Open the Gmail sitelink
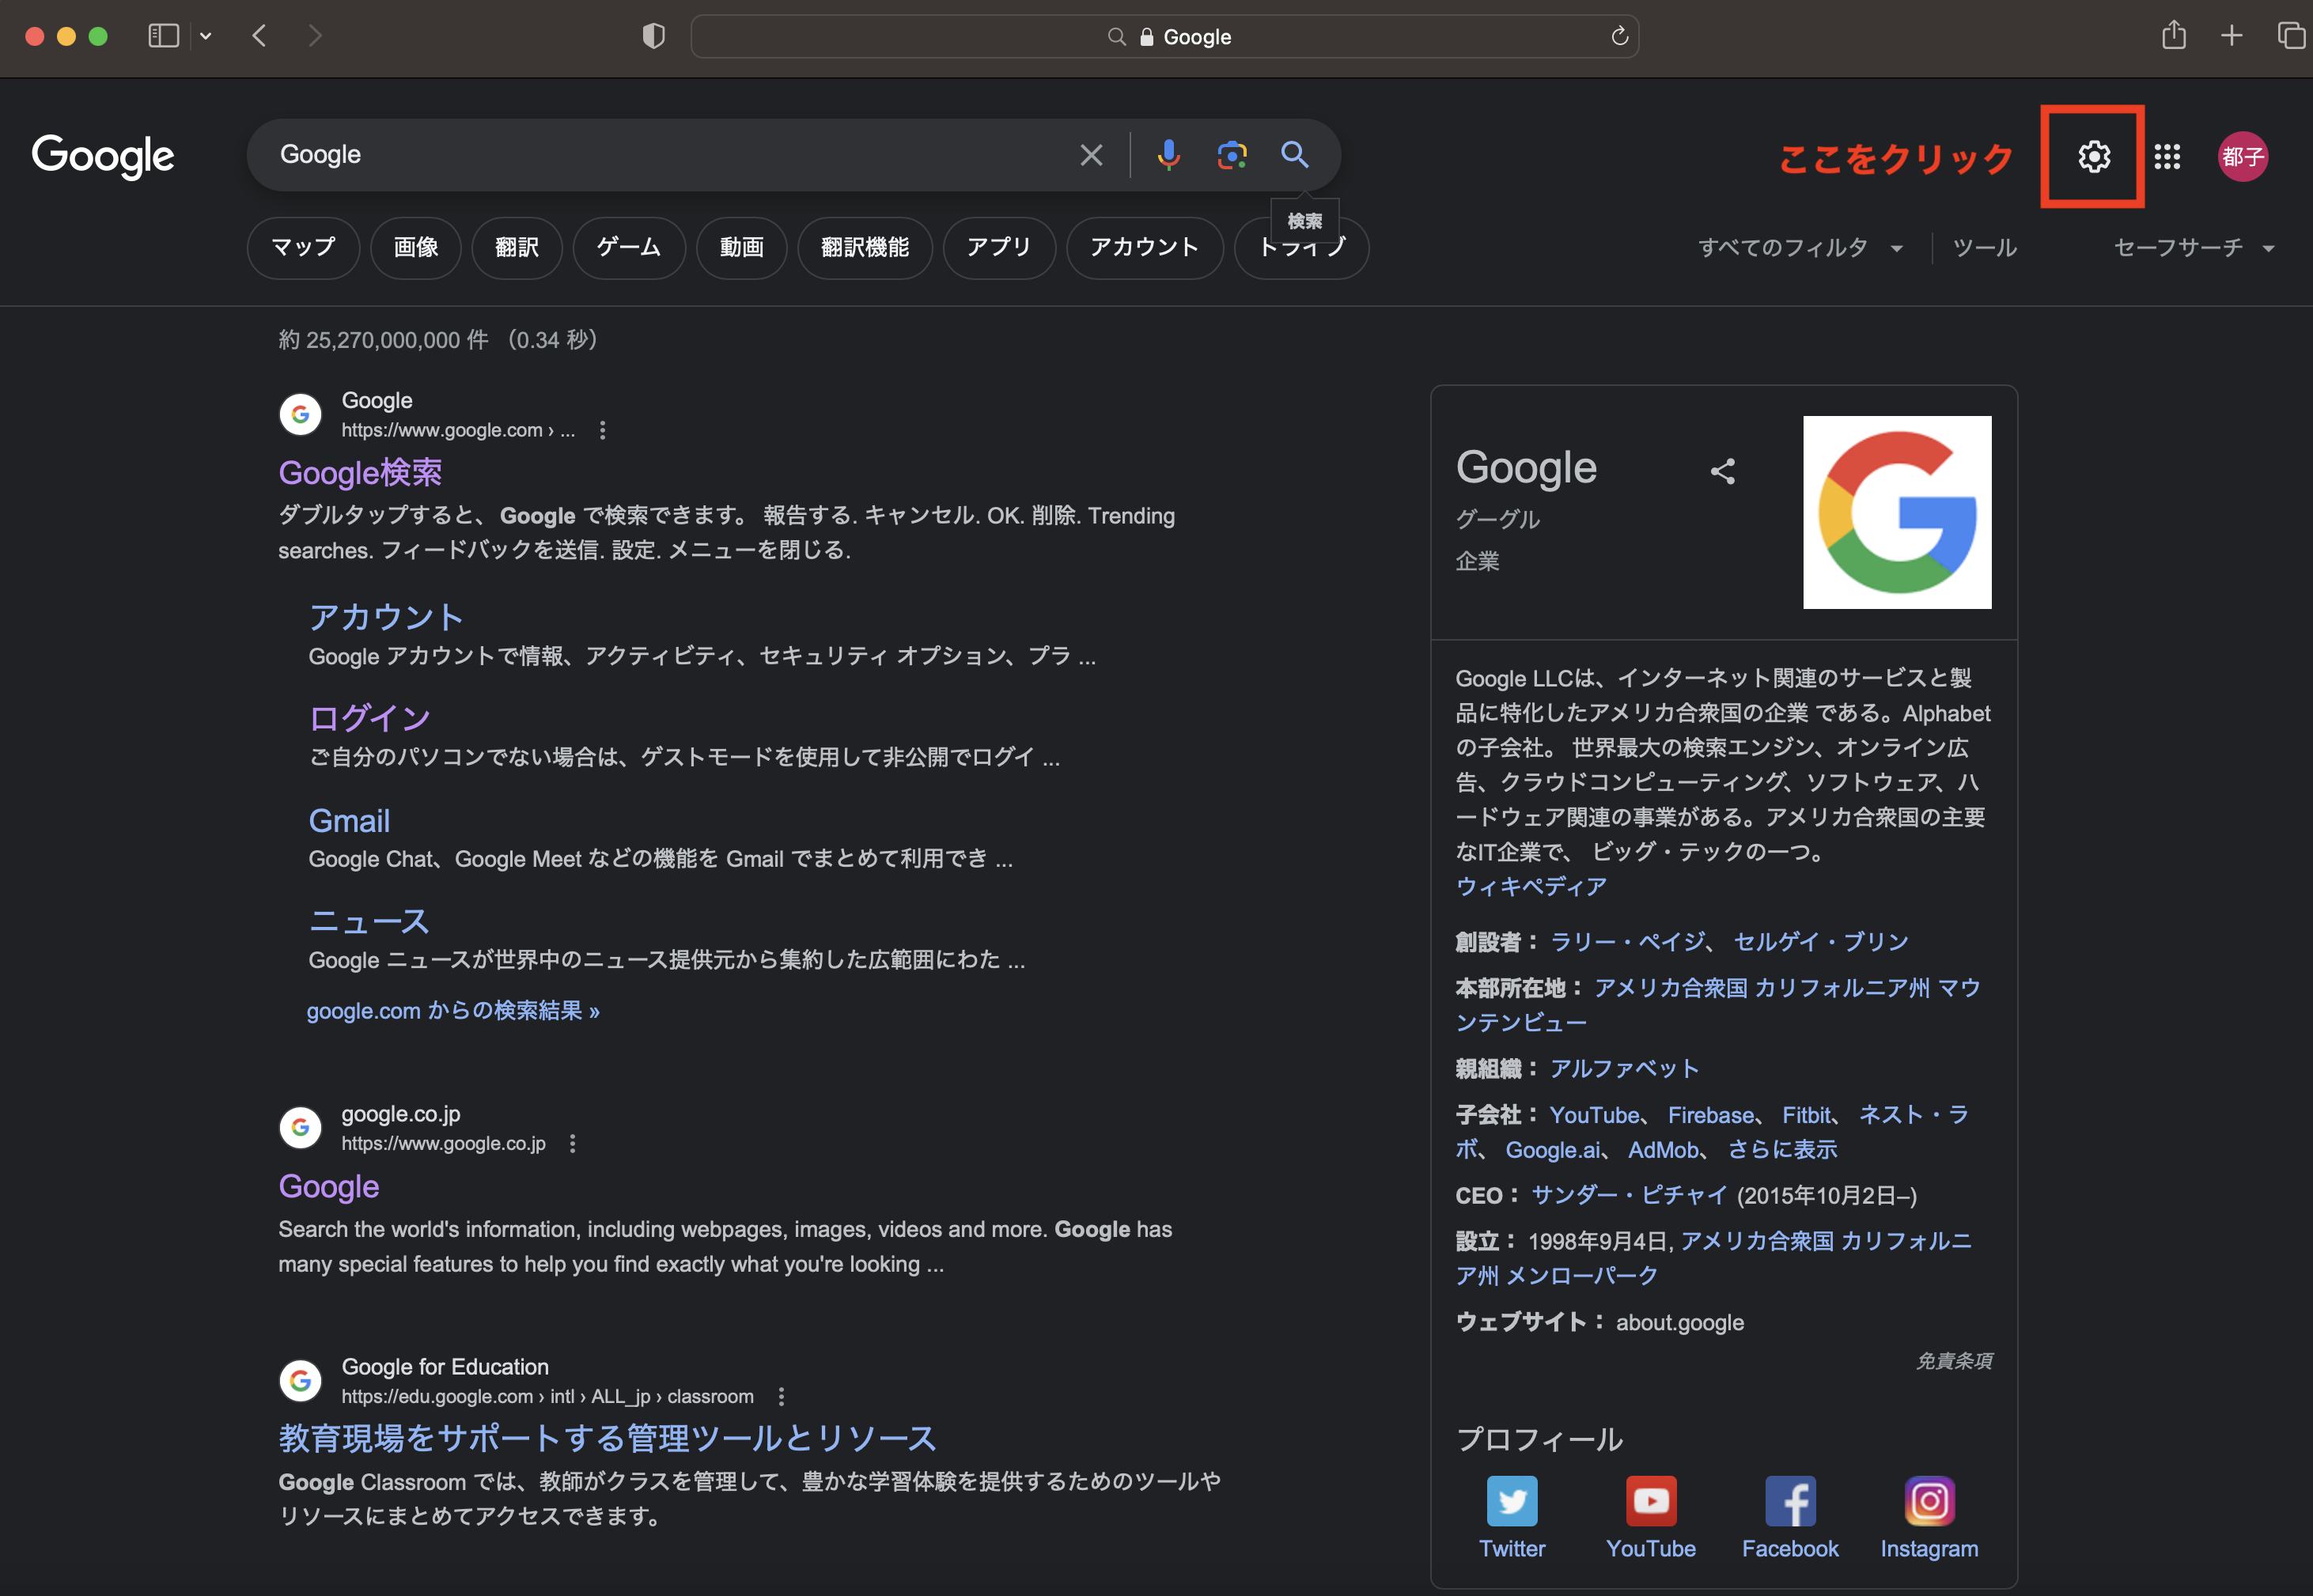The image size is (2313, 1596). 349,820
